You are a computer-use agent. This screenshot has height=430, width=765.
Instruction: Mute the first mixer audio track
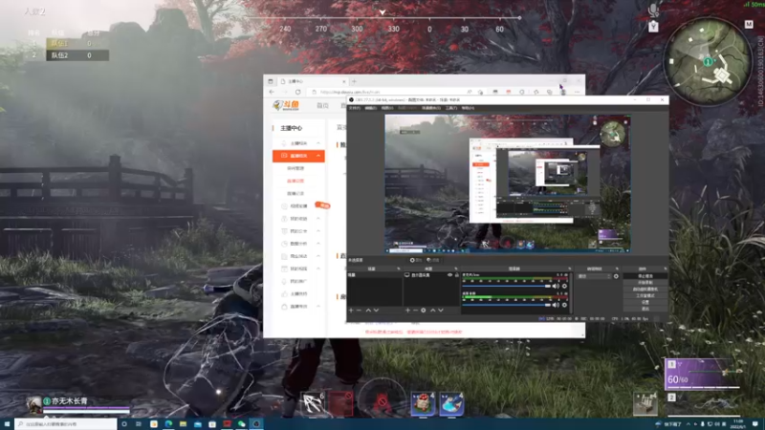coord(556,286)
